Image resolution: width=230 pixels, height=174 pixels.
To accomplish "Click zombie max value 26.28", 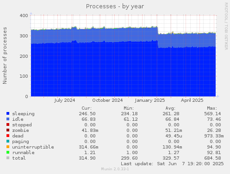I will 214,130.
